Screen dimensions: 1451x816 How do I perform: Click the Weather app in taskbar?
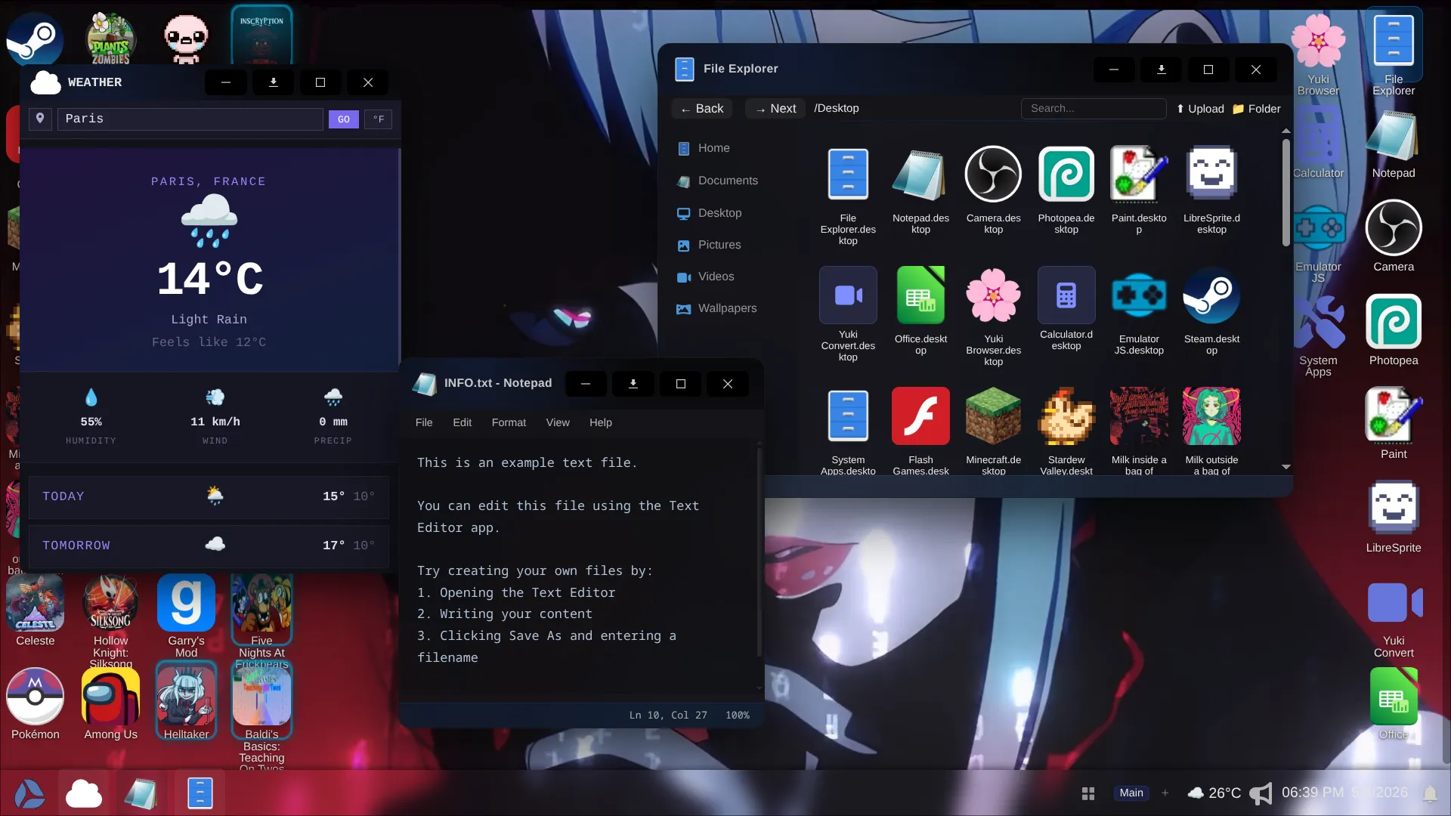coord(84,793)
